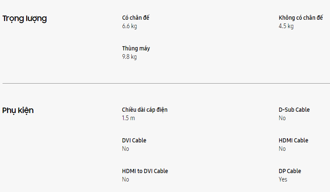Click the 4.5 kg weight value
Screen dimensions: 330x192
point(286,26)
